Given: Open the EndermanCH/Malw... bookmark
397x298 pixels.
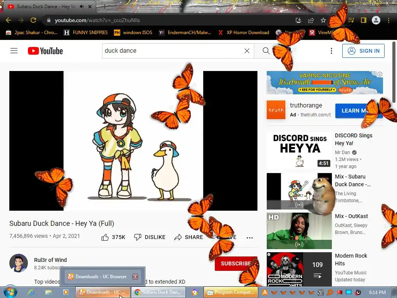Looking at the screenshot, I should (185, 33).
